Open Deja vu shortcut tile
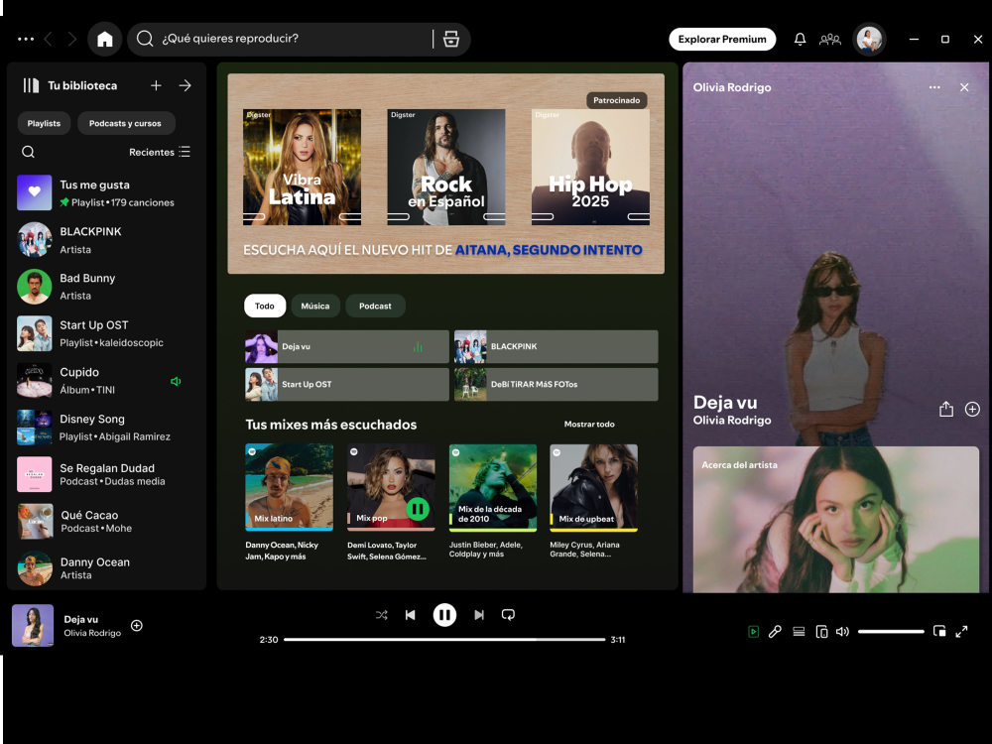This screenshot has height=744, width=992. [x=346, y=346]
